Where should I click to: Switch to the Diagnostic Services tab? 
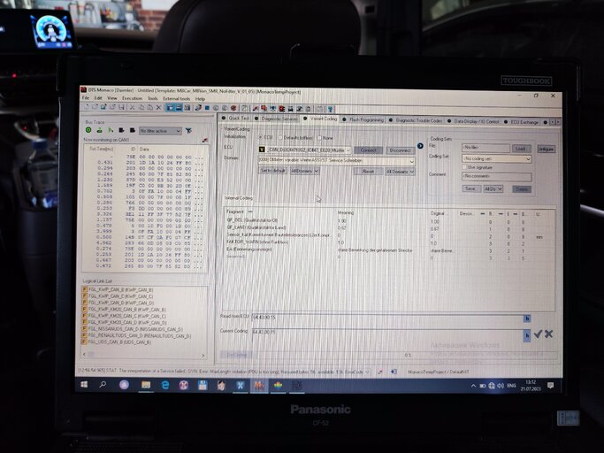click(x=276, y=119)
